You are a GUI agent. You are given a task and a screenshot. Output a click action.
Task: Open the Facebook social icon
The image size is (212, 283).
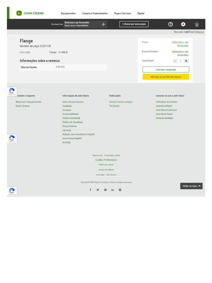point(91,190)
